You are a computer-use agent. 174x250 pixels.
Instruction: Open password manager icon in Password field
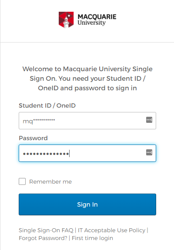149,152
